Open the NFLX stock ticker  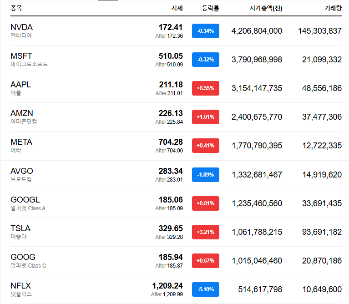click(20, 286)
